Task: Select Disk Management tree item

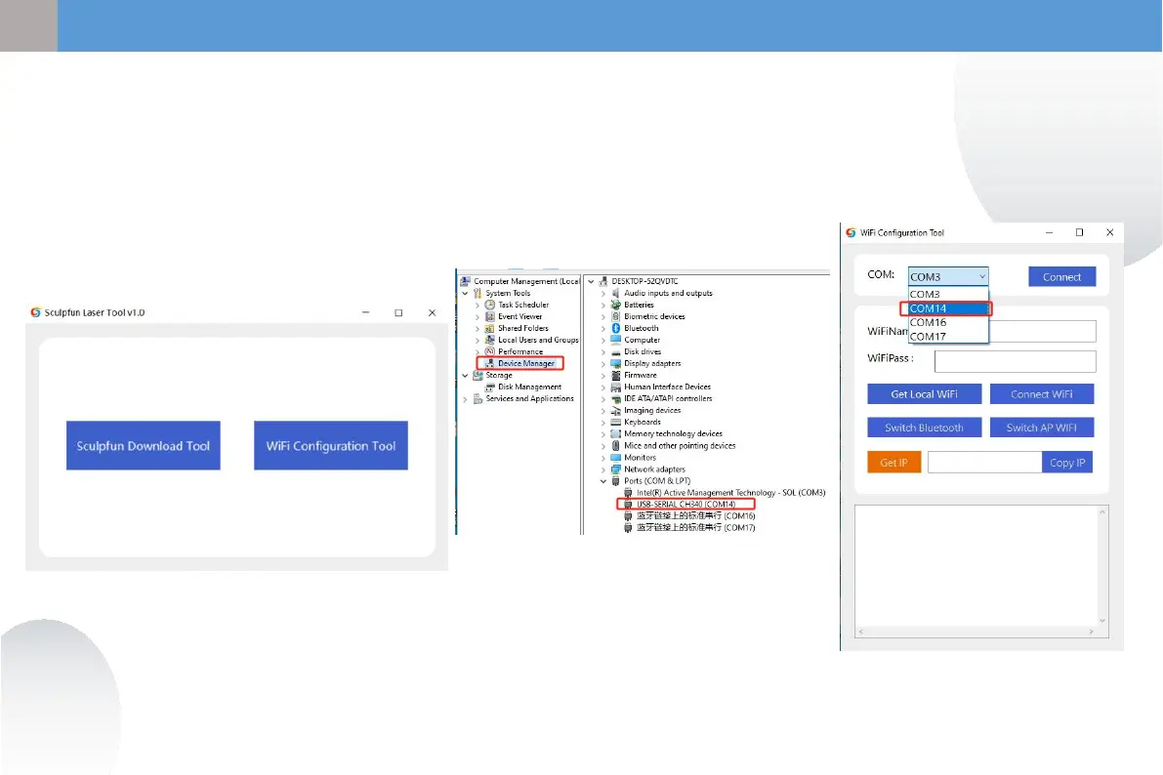Action: (529, 387)
